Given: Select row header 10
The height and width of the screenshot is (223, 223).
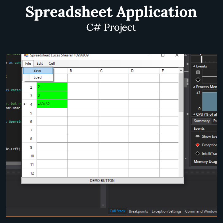Looking at the screenshot, I should tap(29, 156).
